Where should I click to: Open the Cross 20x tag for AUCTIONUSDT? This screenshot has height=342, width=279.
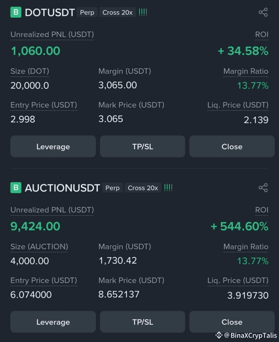(x=143, y=188)
